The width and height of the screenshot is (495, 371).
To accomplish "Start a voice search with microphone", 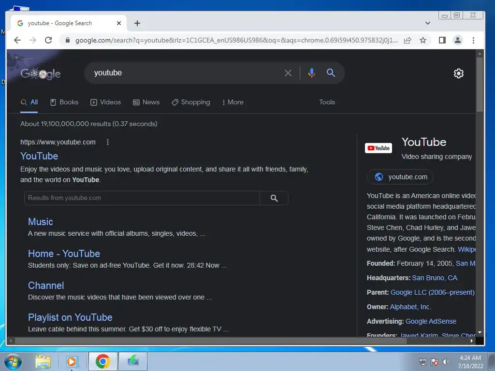I will [312, 73].
